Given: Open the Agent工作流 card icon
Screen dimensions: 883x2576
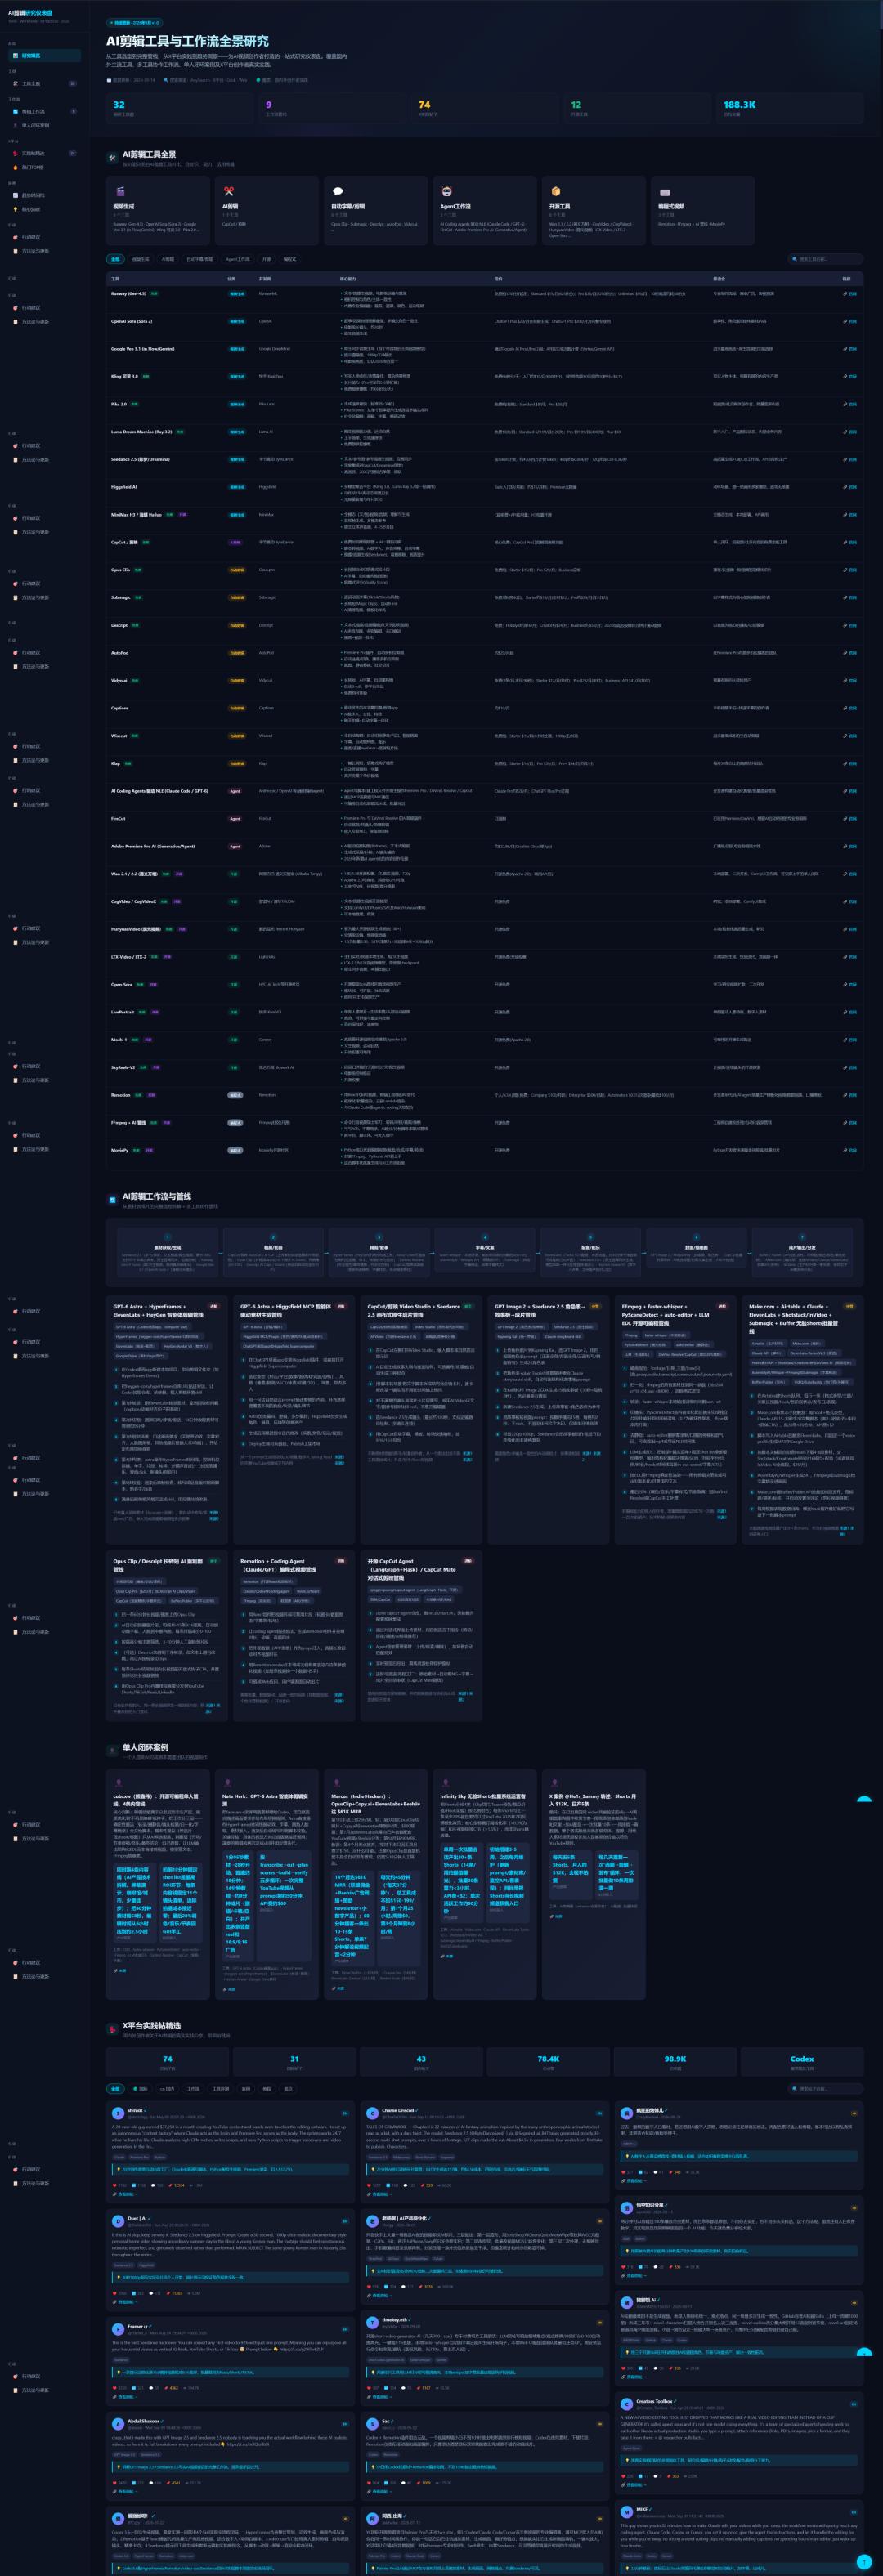Looking at the screenshot, I should [x=446, y=191].
